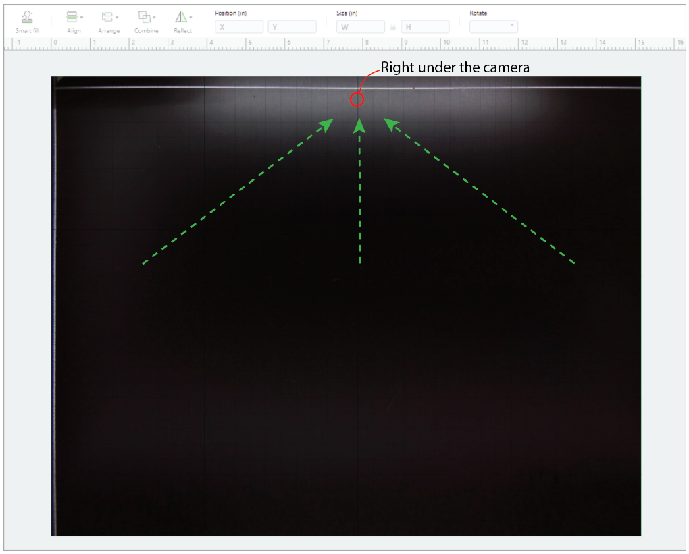Click the Align tool icon
This screenshot has height=554, width=689.
pos(72,17)
